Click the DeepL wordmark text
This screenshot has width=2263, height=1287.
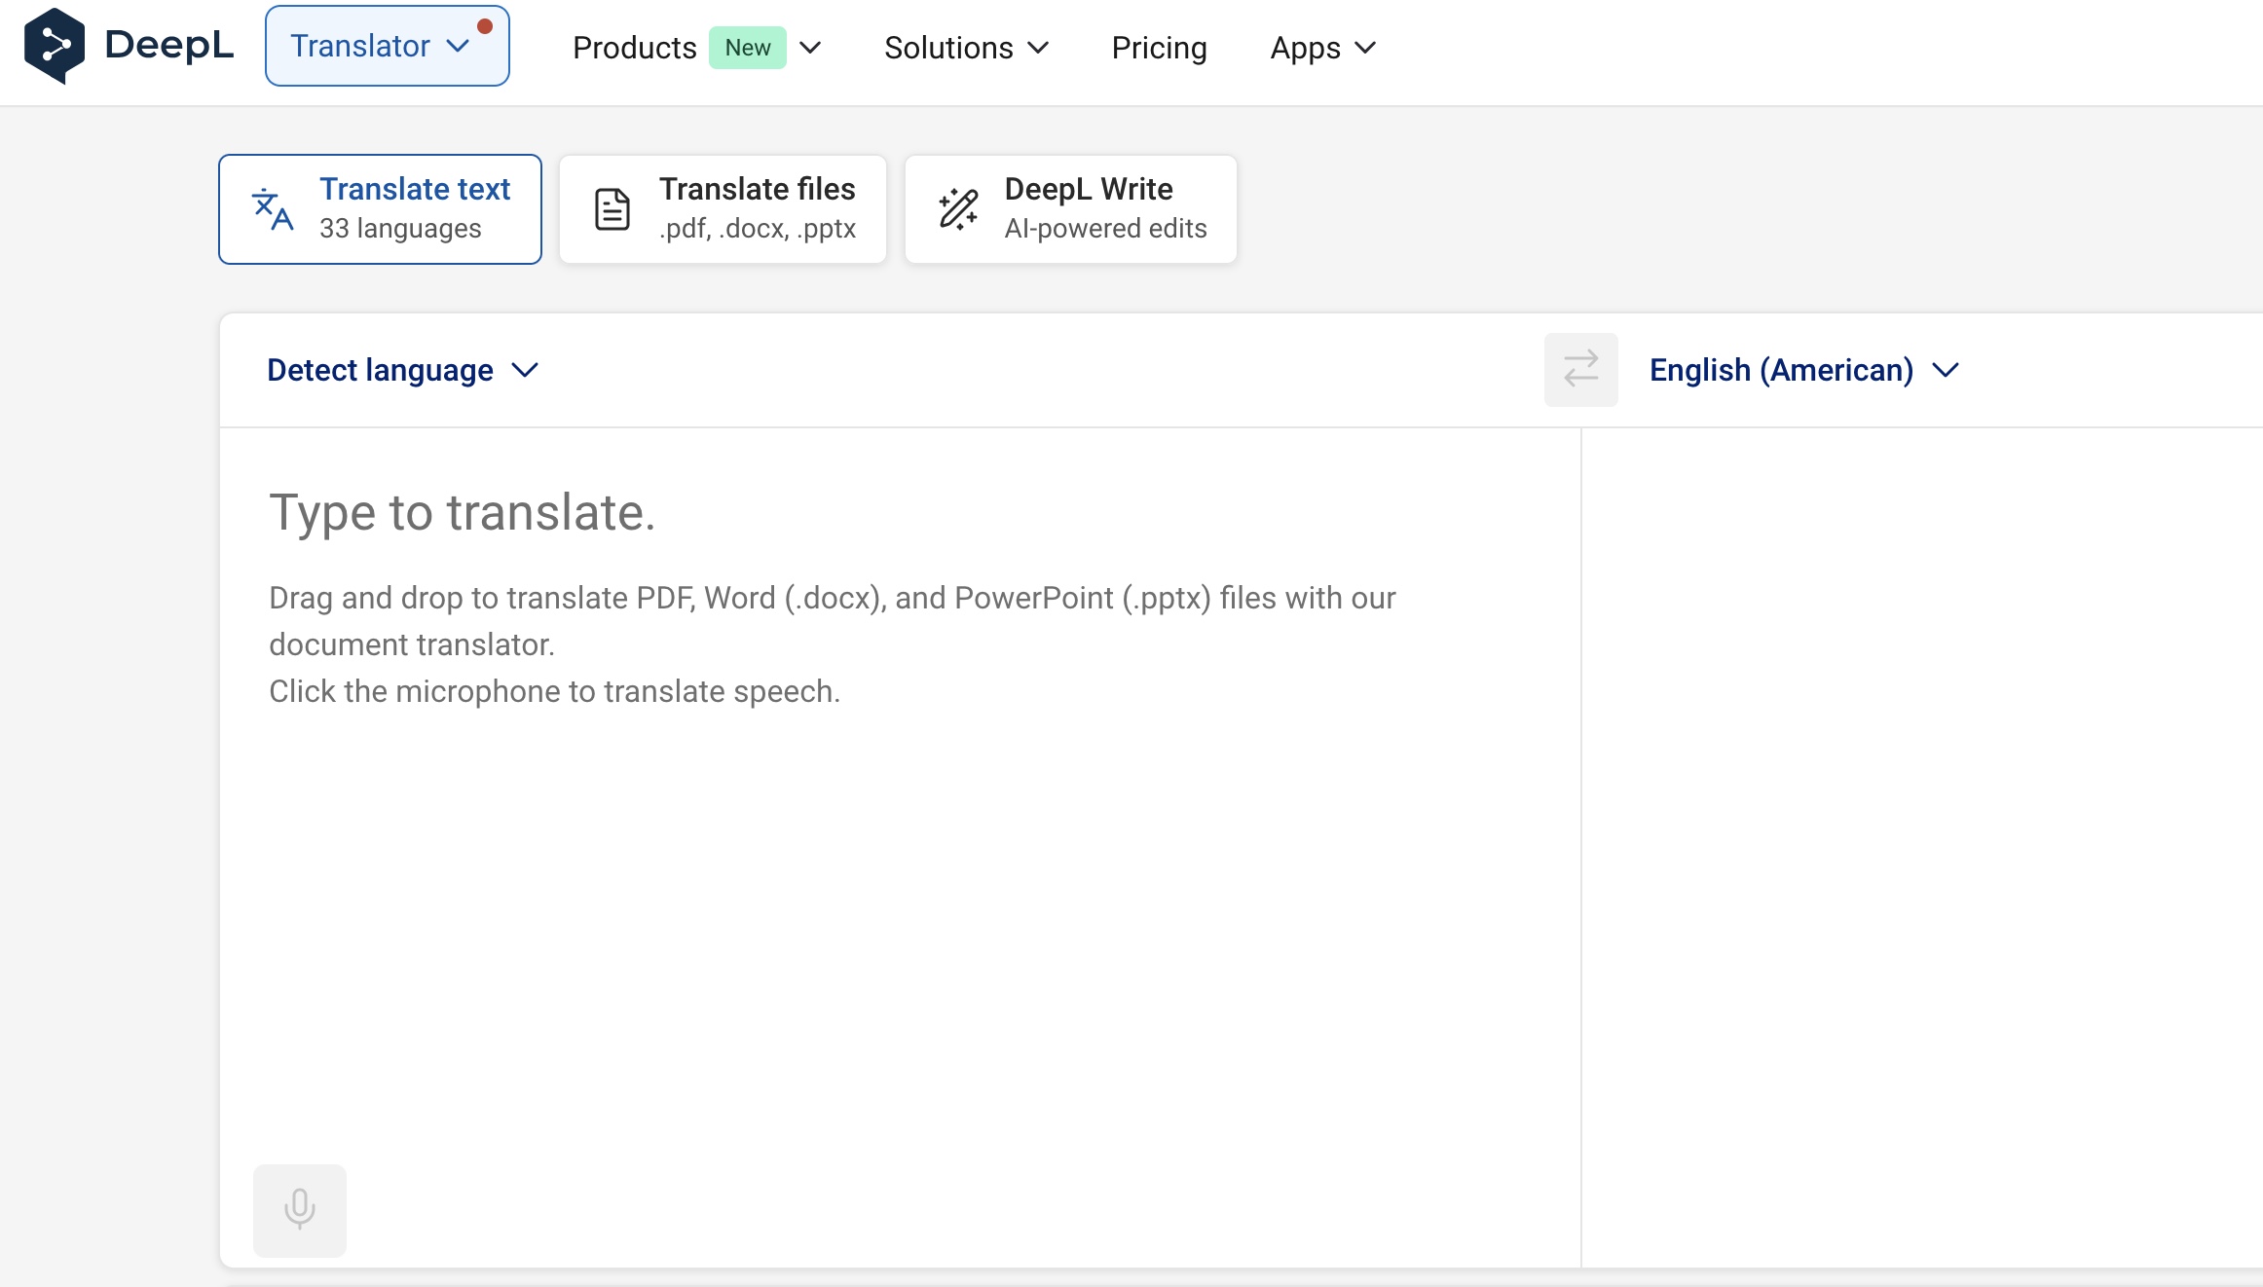[168, 46]
